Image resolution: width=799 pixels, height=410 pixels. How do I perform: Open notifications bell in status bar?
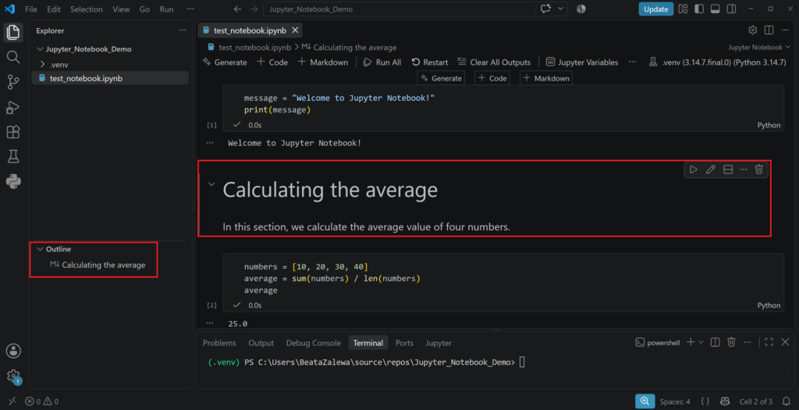[785, 401]
